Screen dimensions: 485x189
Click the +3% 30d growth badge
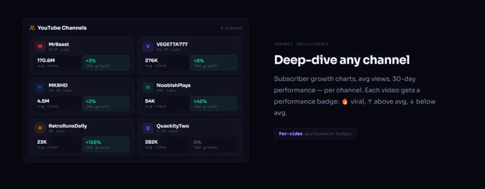(106, 63)
